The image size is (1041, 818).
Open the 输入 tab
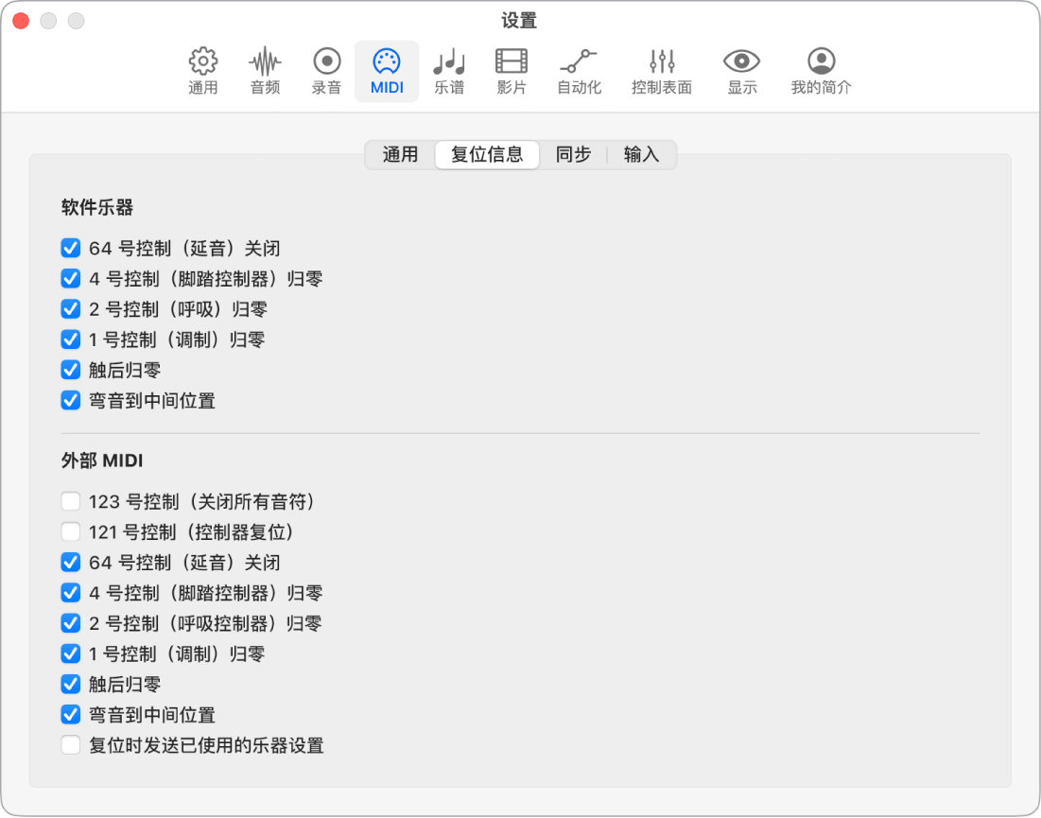[x=641, y=154]
